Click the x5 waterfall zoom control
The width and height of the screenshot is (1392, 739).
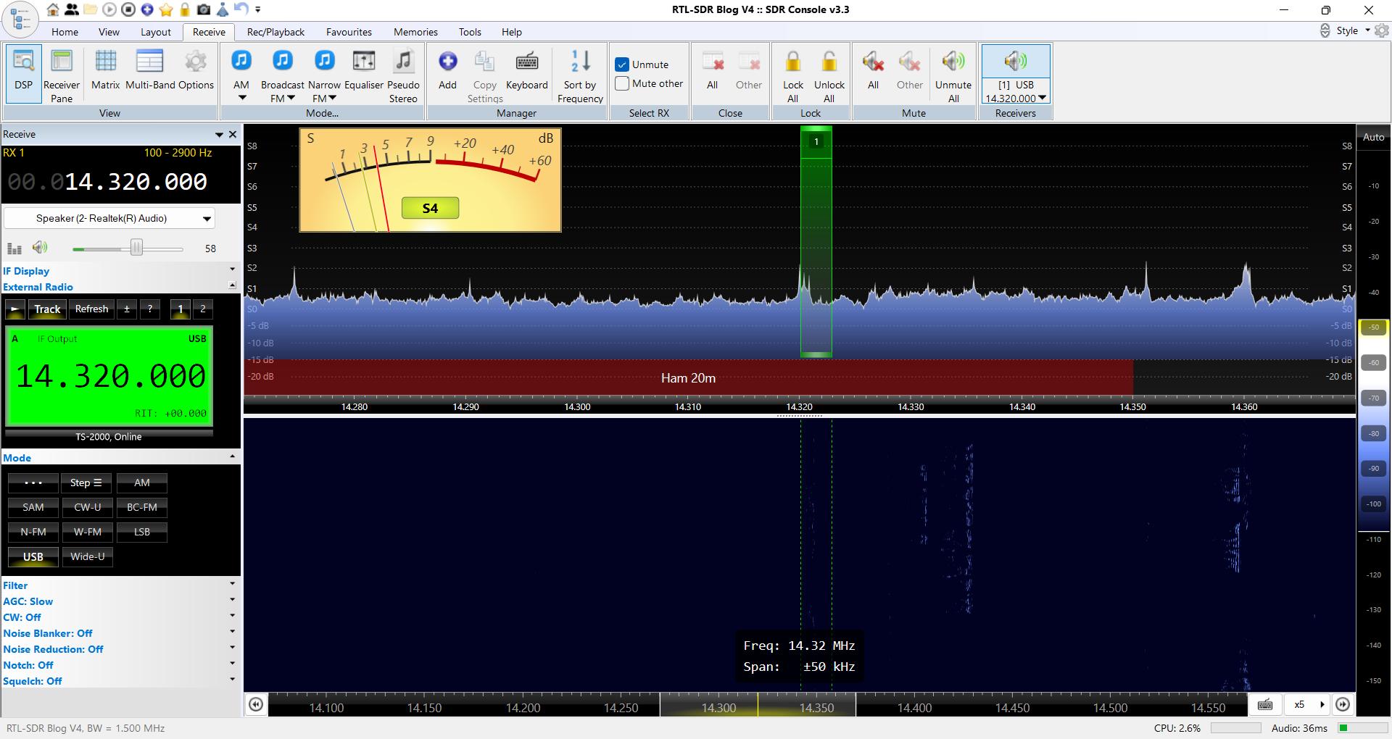tap(1300, 705)
